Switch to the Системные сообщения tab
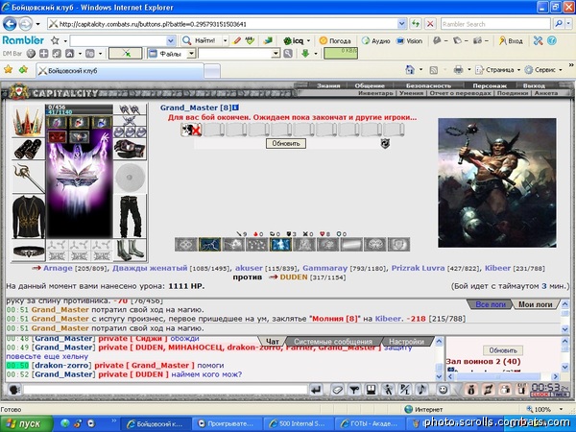576x432 pixels. coord(333,342)
